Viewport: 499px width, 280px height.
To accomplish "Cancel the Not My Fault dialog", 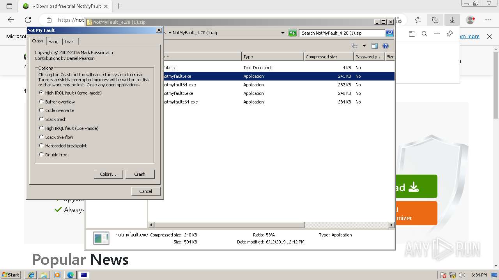I will [x=145, y=191].
